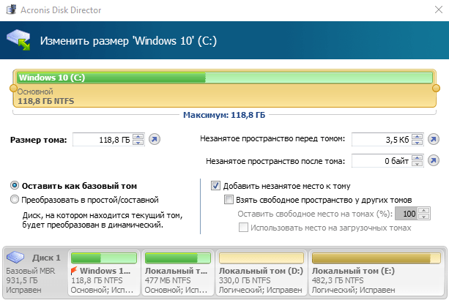
Task: Enable 'Взять свободное пространство у других томов'
Action: 229,199
